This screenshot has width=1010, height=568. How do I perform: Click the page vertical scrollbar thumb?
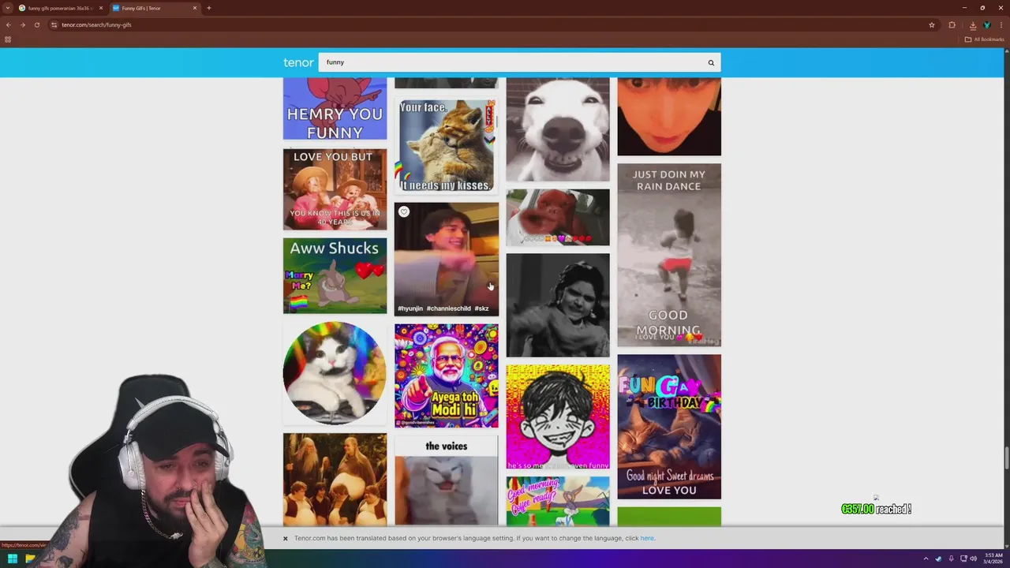[x=1007, y=458]
